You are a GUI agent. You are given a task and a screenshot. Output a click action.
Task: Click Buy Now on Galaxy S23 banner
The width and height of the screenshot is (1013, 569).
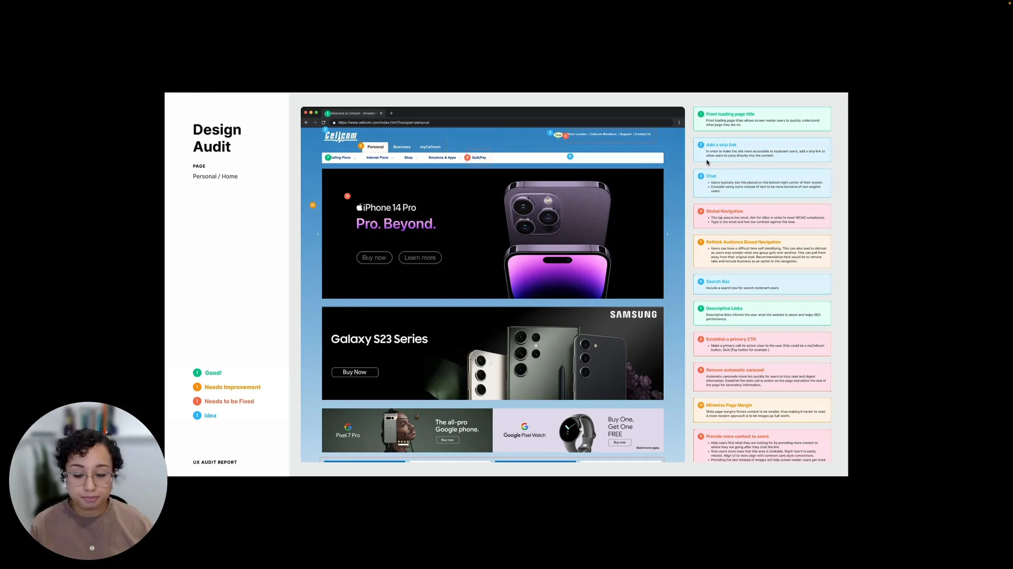pos(355,372)
